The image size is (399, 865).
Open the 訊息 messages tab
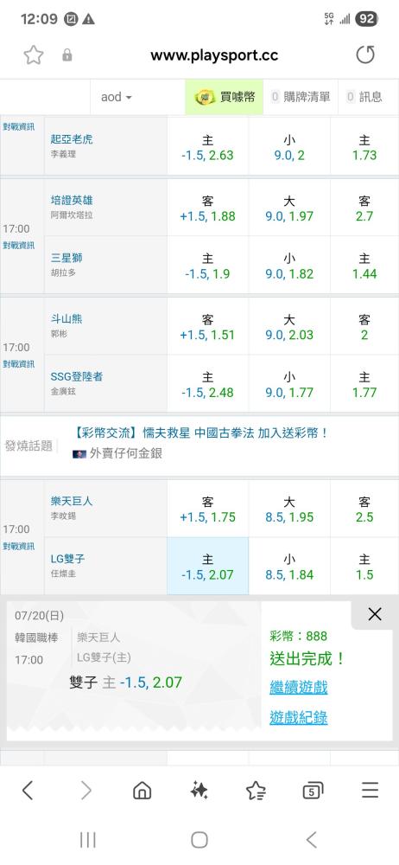click(364, 97)
